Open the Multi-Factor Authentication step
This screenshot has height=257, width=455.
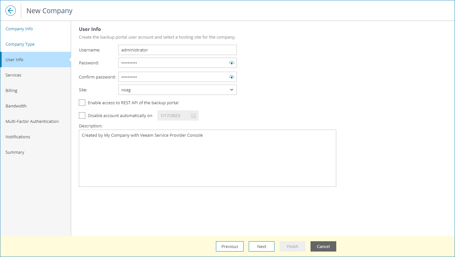coord(32,121)
